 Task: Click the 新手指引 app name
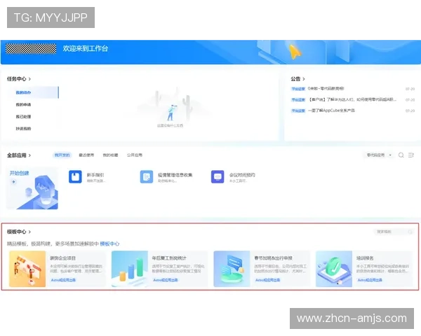tap(95, 175)
